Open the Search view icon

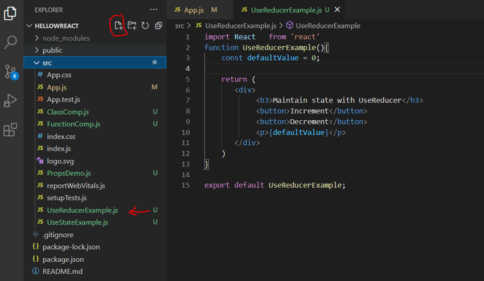click(10, 42)
